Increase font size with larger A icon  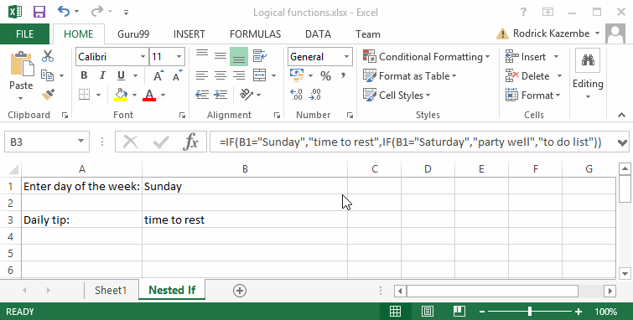(x=158, y=75)
